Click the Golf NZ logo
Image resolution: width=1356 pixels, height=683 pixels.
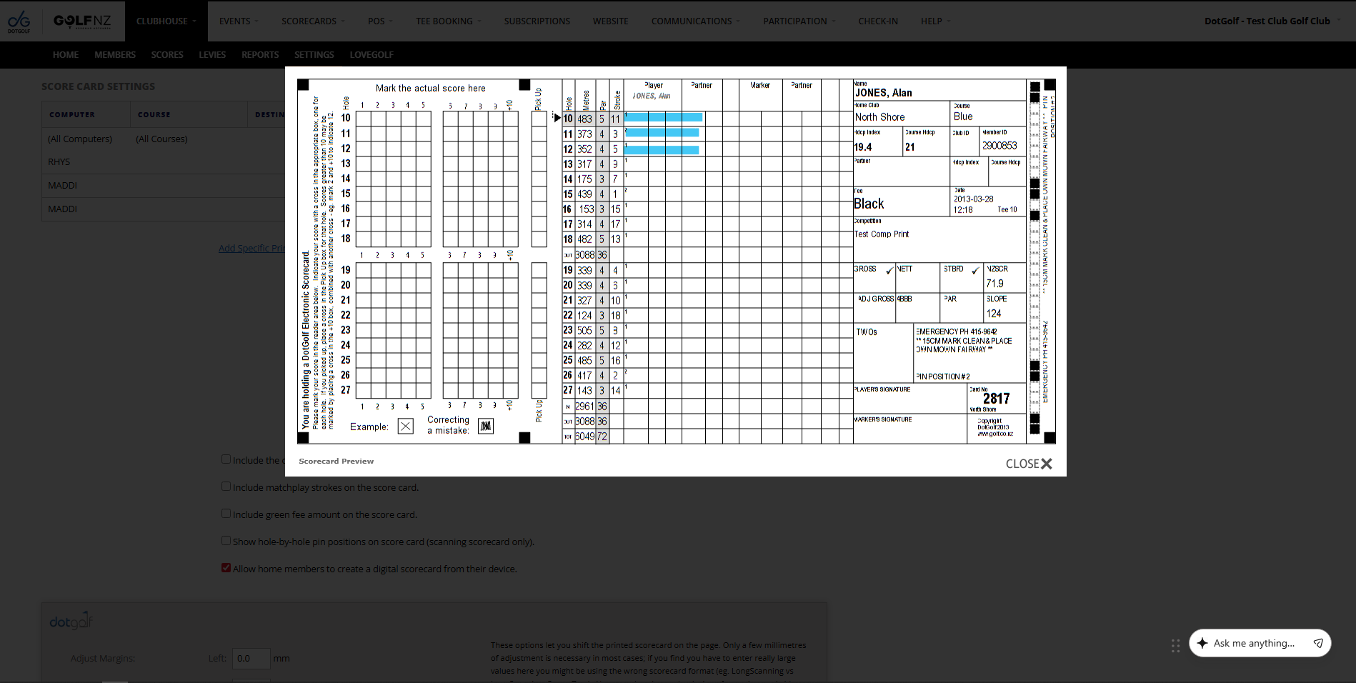(x=82, y=21)
